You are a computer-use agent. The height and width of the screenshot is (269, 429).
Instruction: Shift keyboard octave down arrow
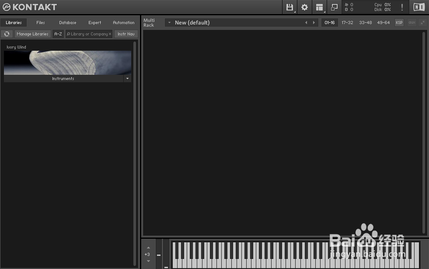[x=148, y=261]
